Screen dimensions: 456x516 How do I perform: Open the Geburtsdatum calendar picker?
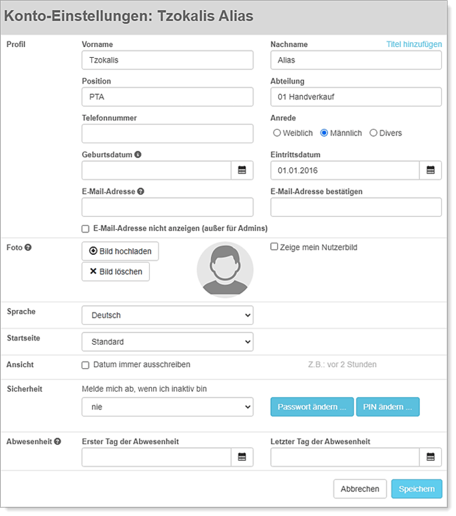coord(242,170)
